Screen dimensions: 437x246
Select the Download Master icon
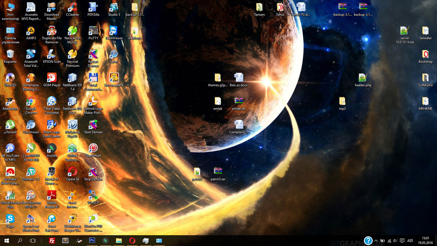(x=52, y=11)
